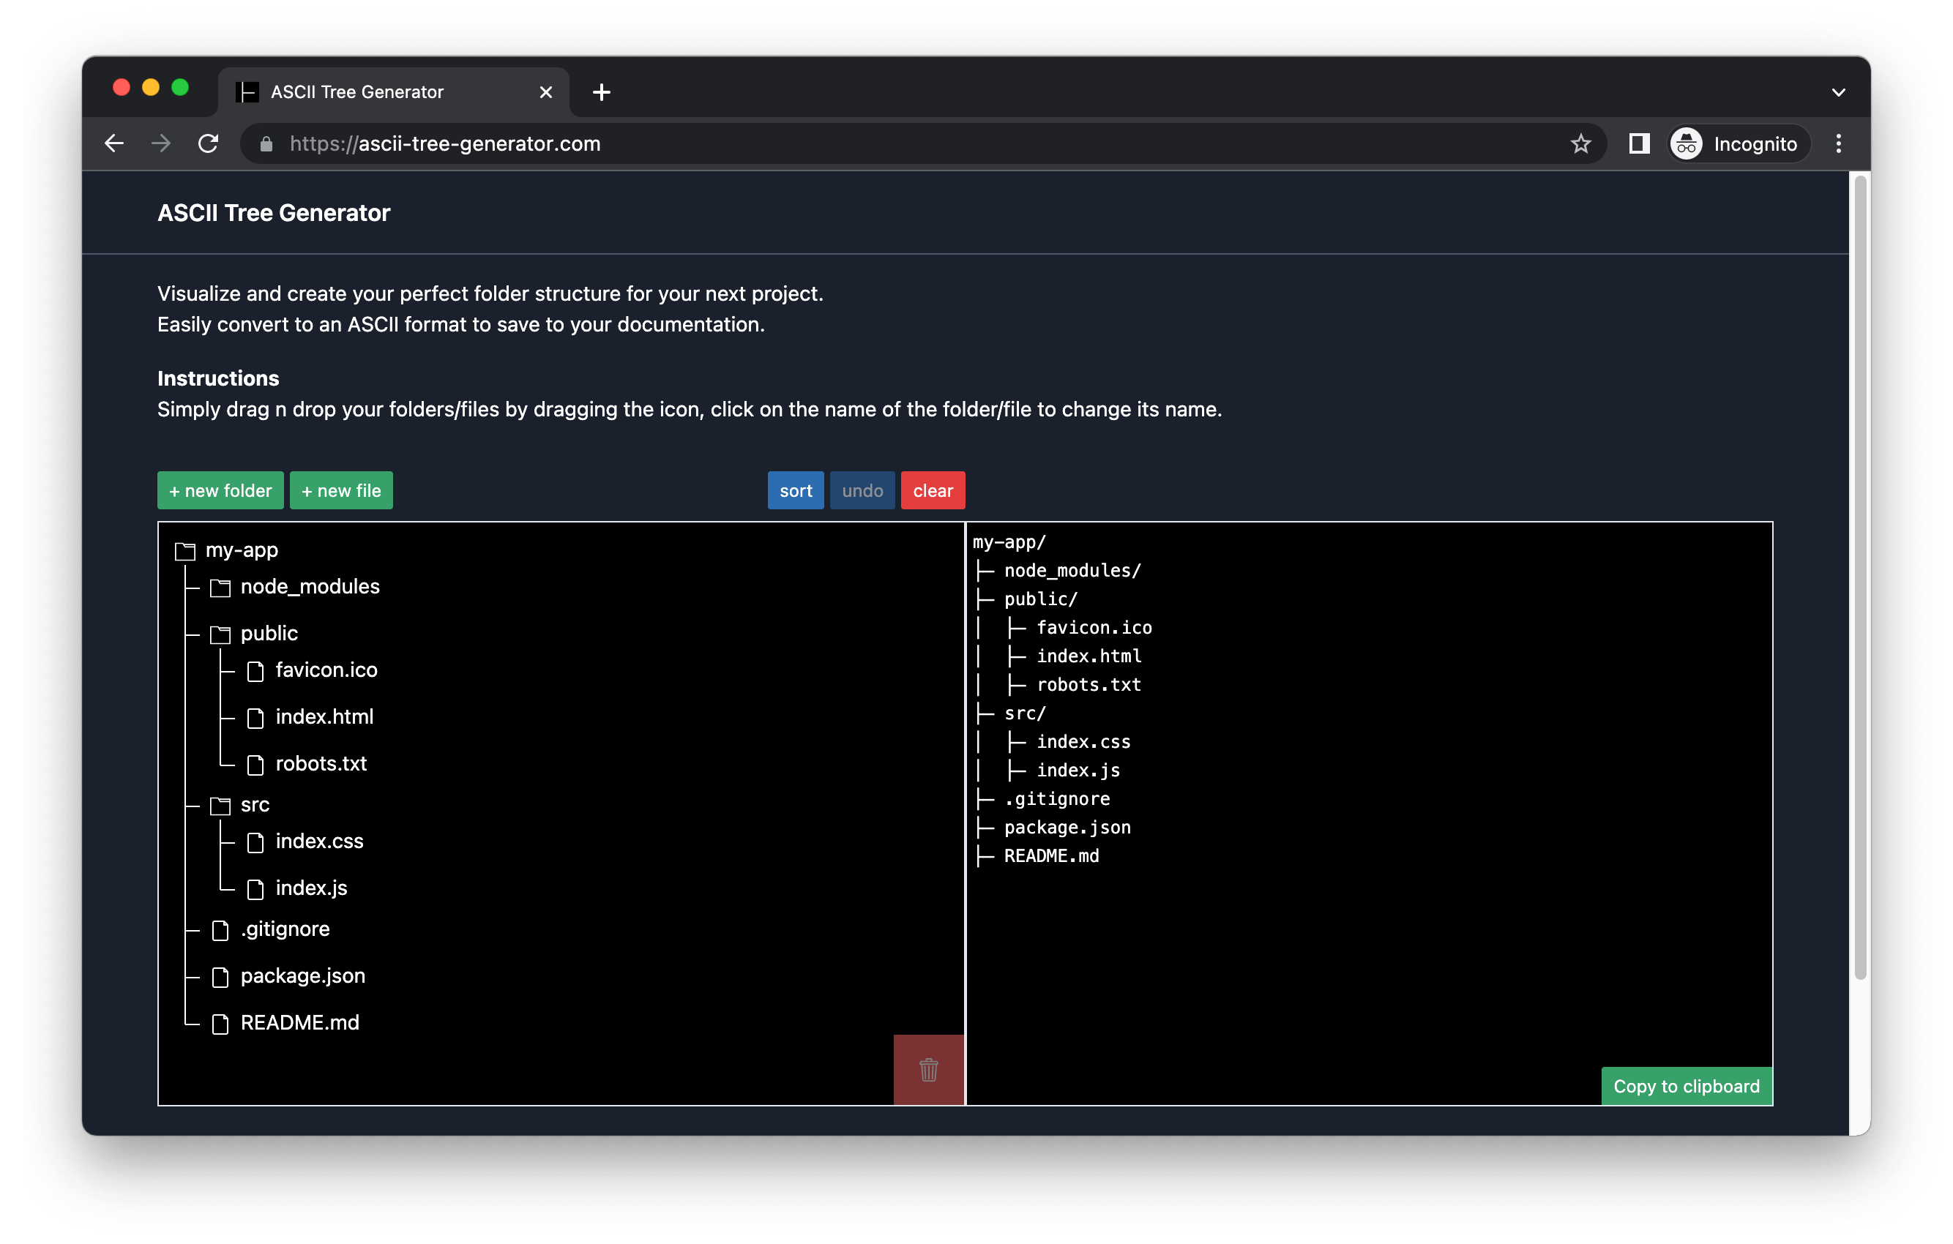1953x1244 pixels.
Task: Click the red clear button
Action: point(932,490)
